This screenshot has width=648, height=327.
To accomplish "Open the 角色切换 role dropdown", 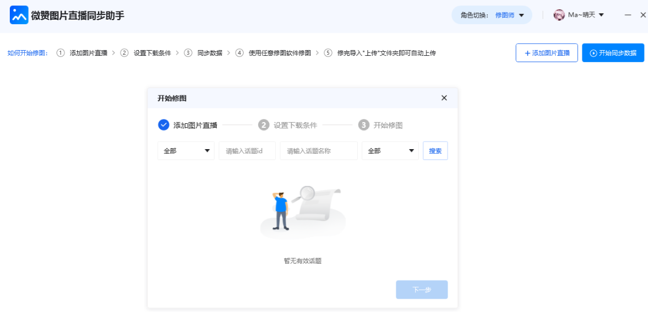I will pos(492,15).
